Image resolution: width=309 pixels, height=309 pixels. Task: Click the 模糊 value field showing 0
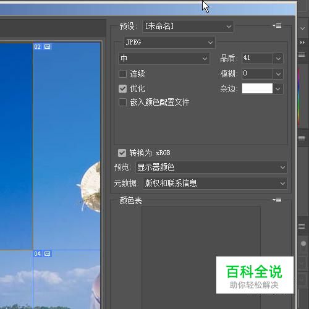[x=257, y=74]
